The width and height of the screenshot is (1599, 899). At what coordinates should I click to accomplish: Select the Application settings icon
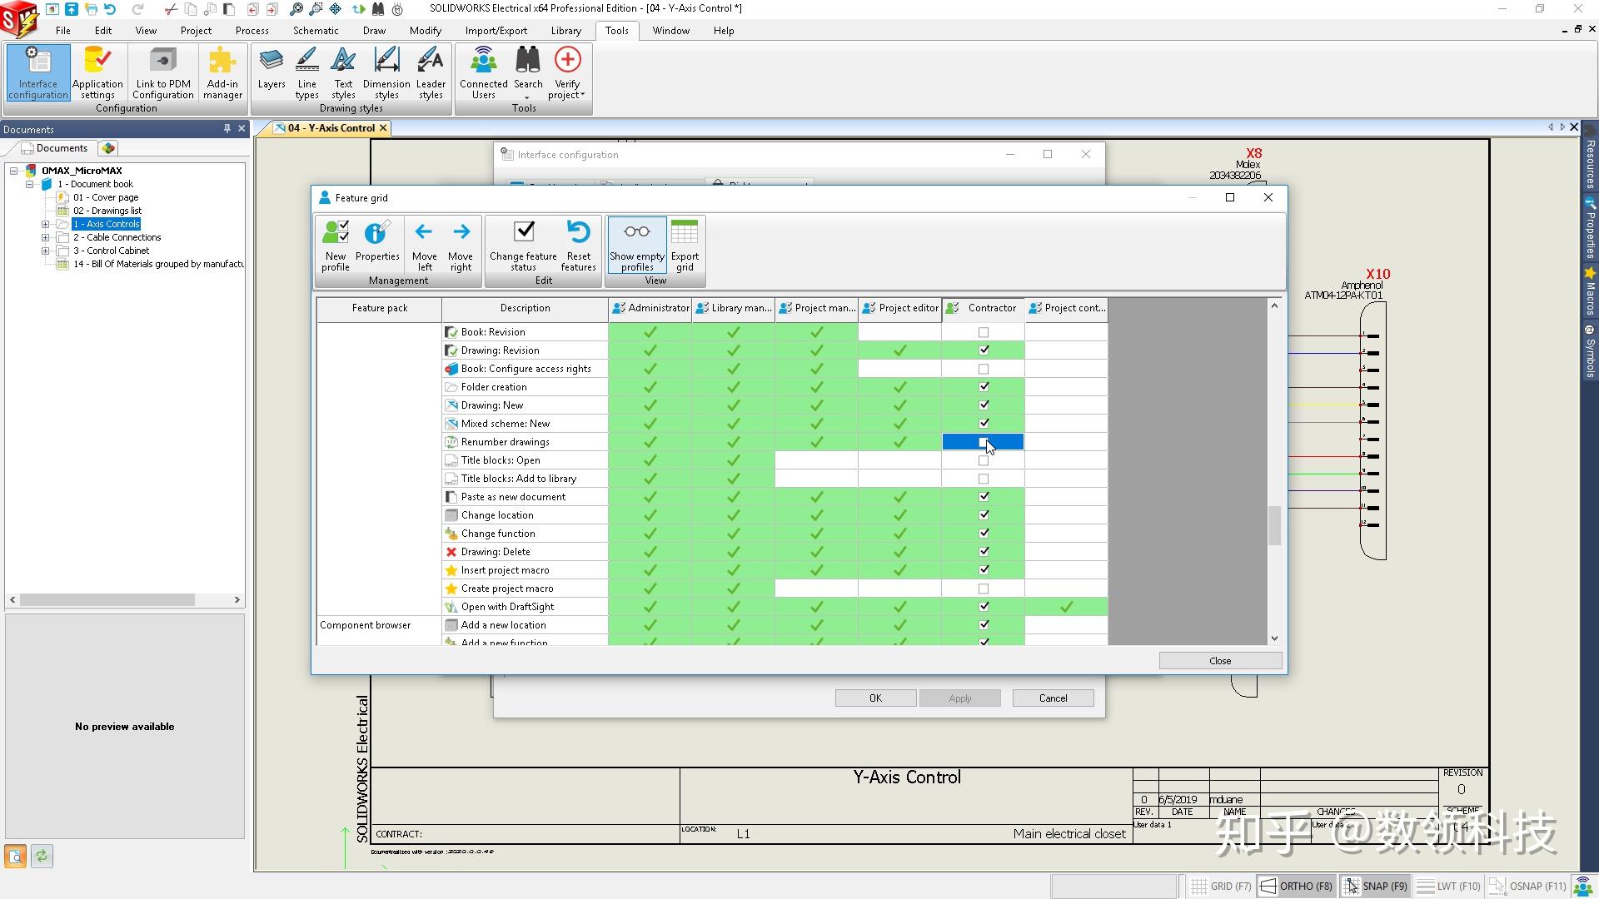pos(97,73)
